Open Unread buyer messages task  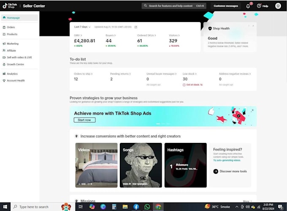[161, 74]
